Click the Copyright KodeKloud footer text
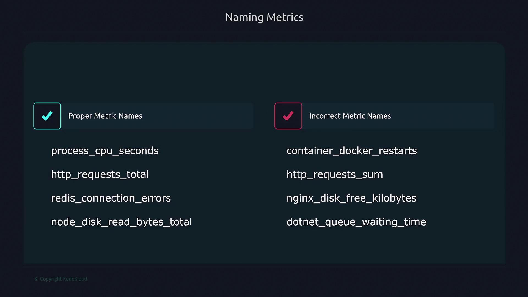 pyautogui.click(x=61, y=279)
